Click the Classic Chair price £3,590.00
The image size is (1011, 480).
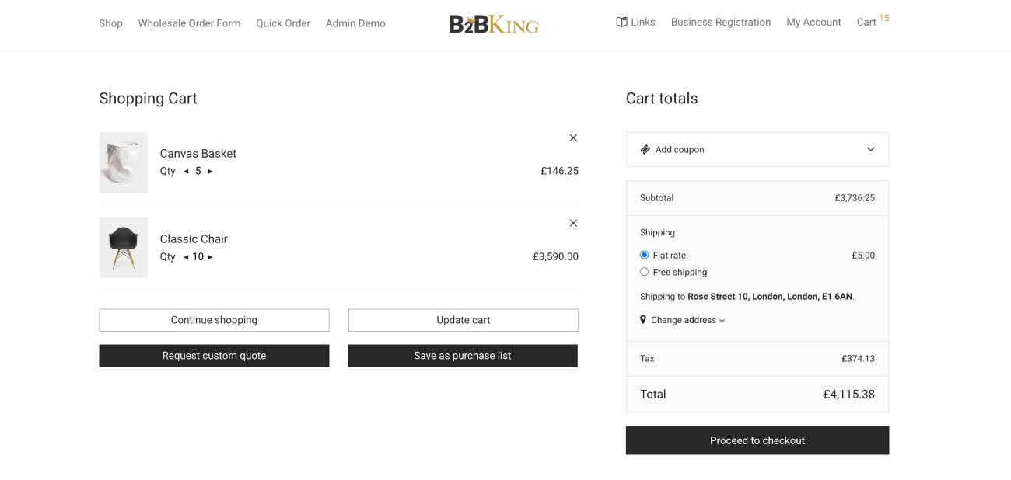tap(555, 256)
